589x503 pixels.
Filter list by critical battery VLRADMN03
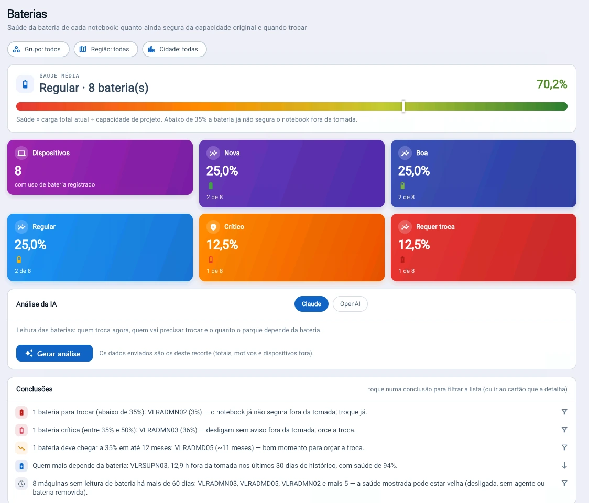[x=564, y=430]
